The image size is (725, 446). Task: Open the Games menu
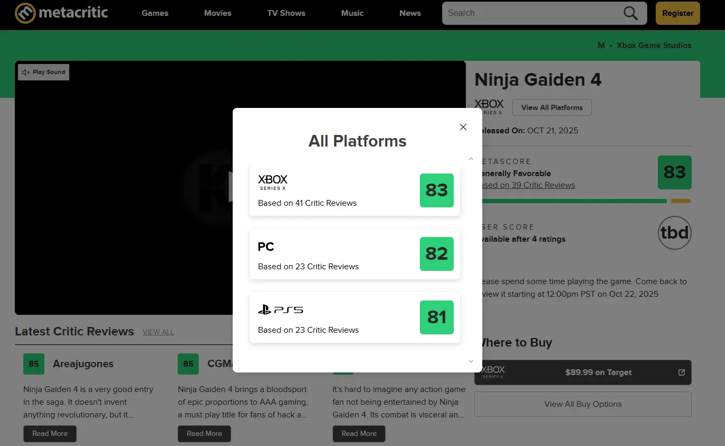[155, 13]
